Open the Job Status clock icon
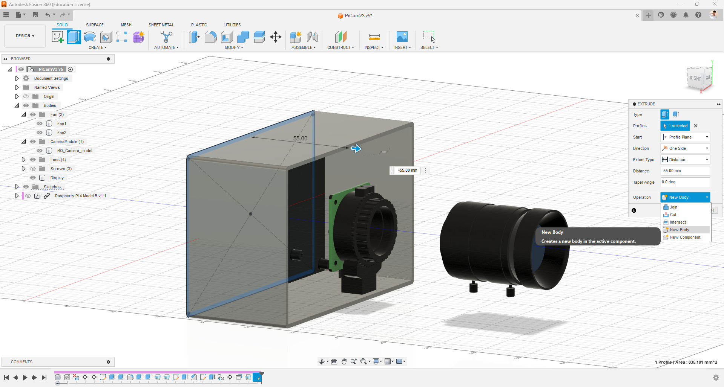This screenshot has height=387, width=724. pos(673,15)
